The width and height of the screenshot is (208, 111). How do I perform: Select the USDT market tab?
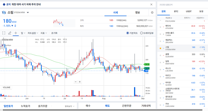pyautogui.click(x=189, y=11)
